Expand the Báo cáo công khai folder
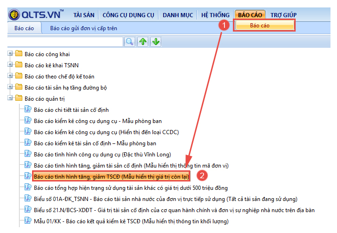 (10, 53)
